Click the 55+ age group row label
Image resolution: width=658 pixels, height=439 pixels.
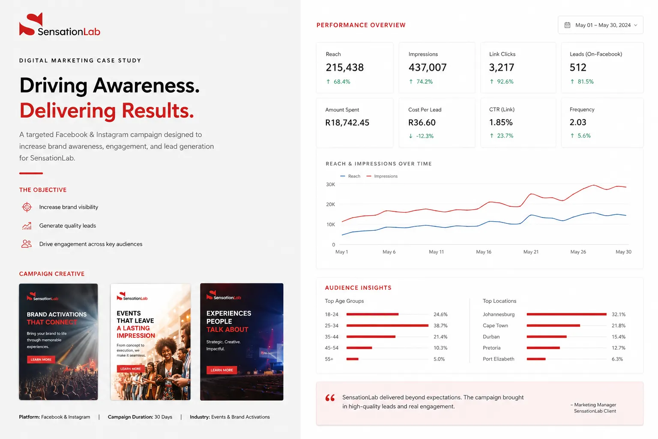(x=329, y=359)
